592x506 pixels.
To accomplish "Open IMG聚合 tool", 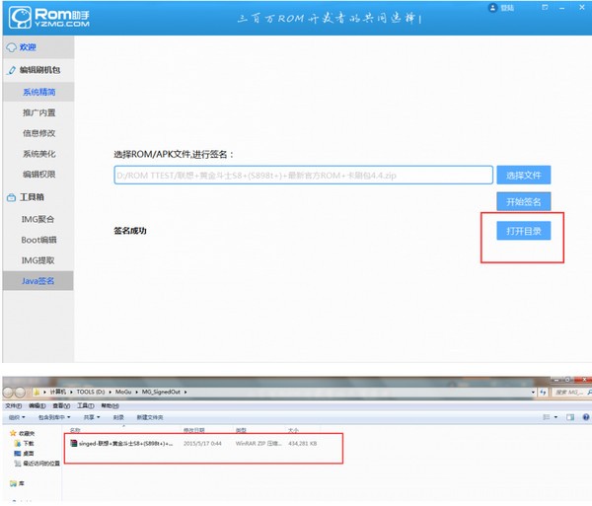I will (x=37, y=219).
